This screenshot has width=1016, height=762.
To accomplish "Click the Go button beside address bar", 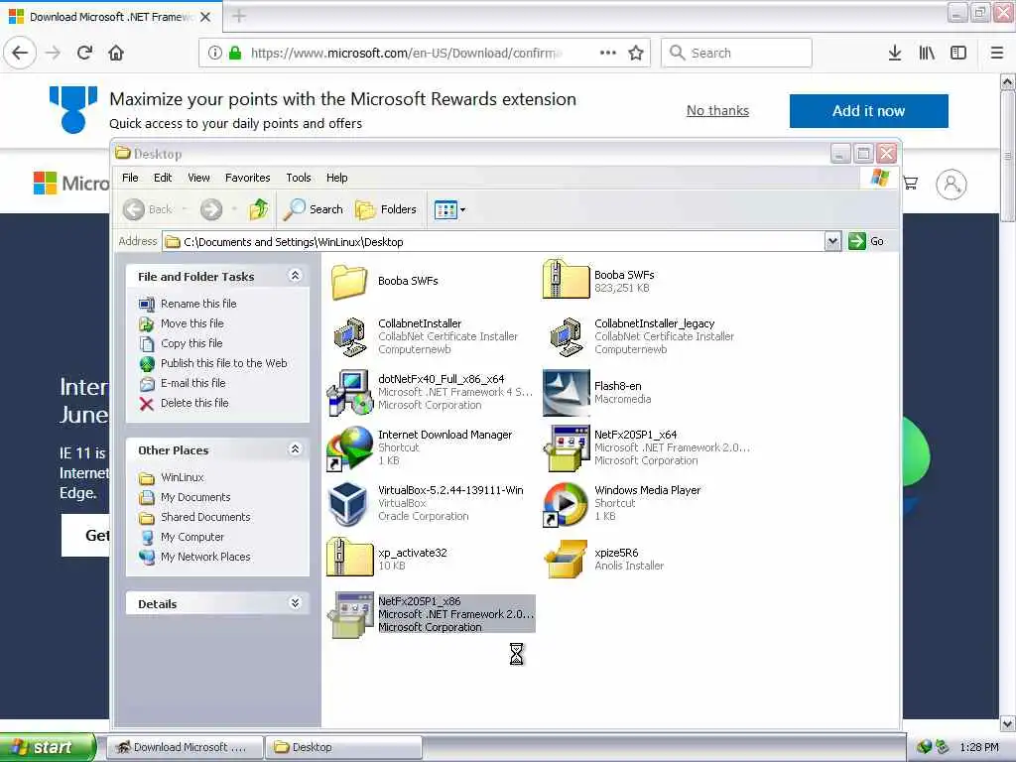I will click(866, 241).
